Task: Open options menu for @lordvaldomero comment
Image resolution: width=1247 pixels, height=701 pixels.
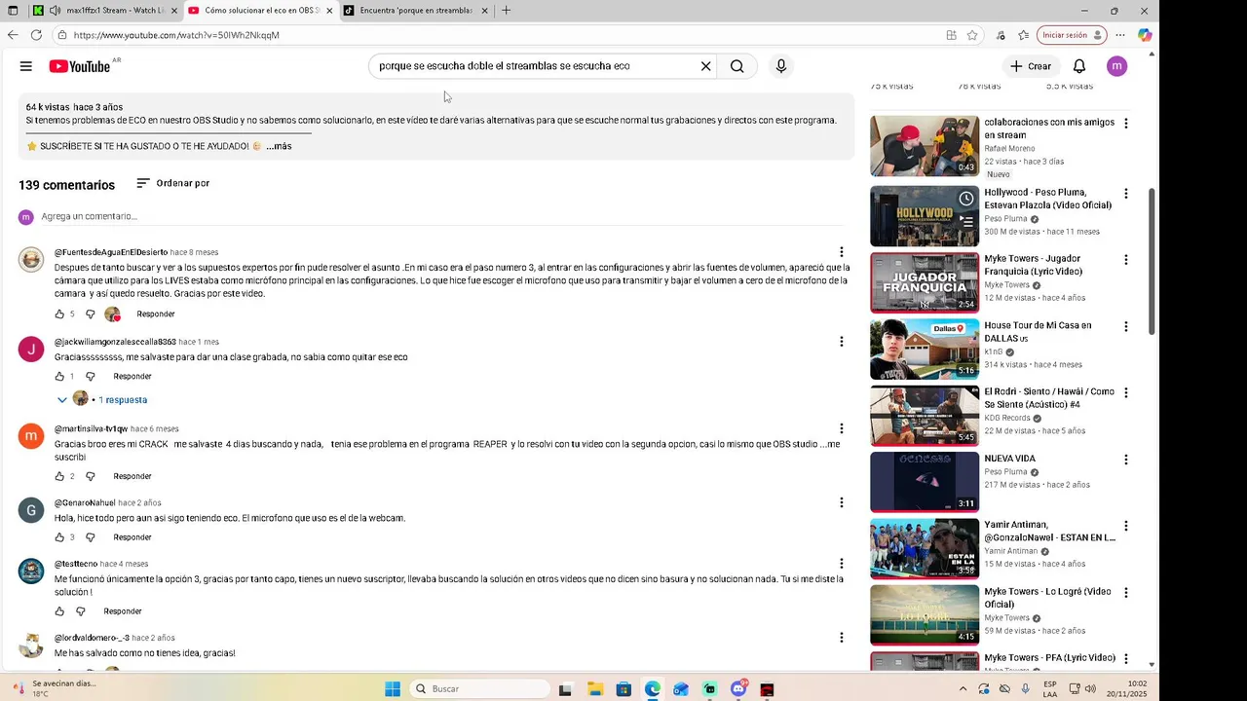Action: [x=842, y=638]
